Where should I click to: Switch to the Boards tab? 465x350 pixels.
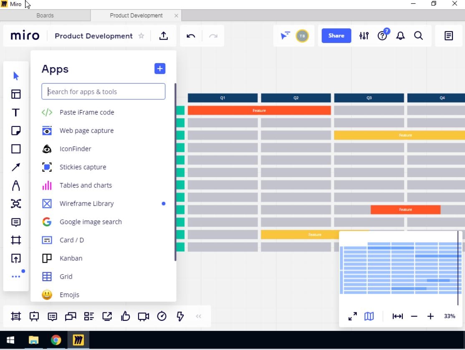(x=45, y=15)
